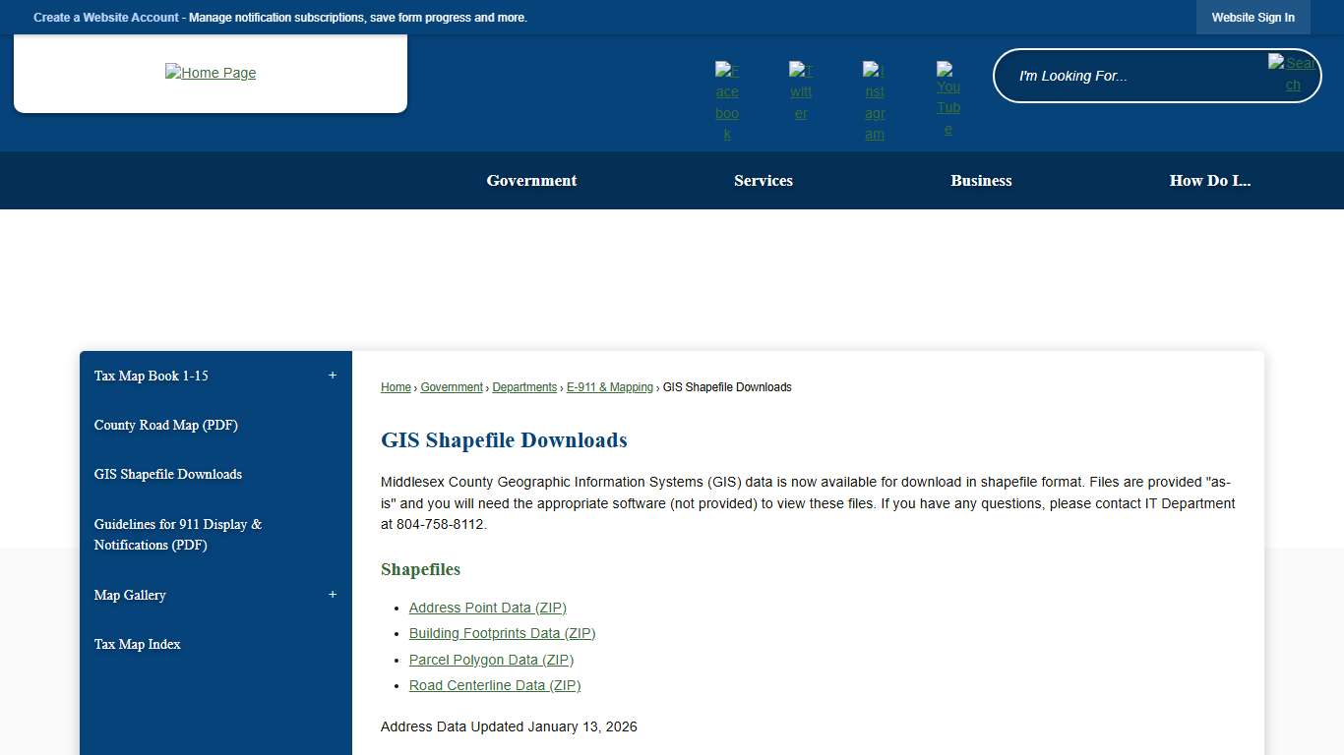Select Create a Website Account
This screenshot has width=1344, height=755.
click(105, 17)
